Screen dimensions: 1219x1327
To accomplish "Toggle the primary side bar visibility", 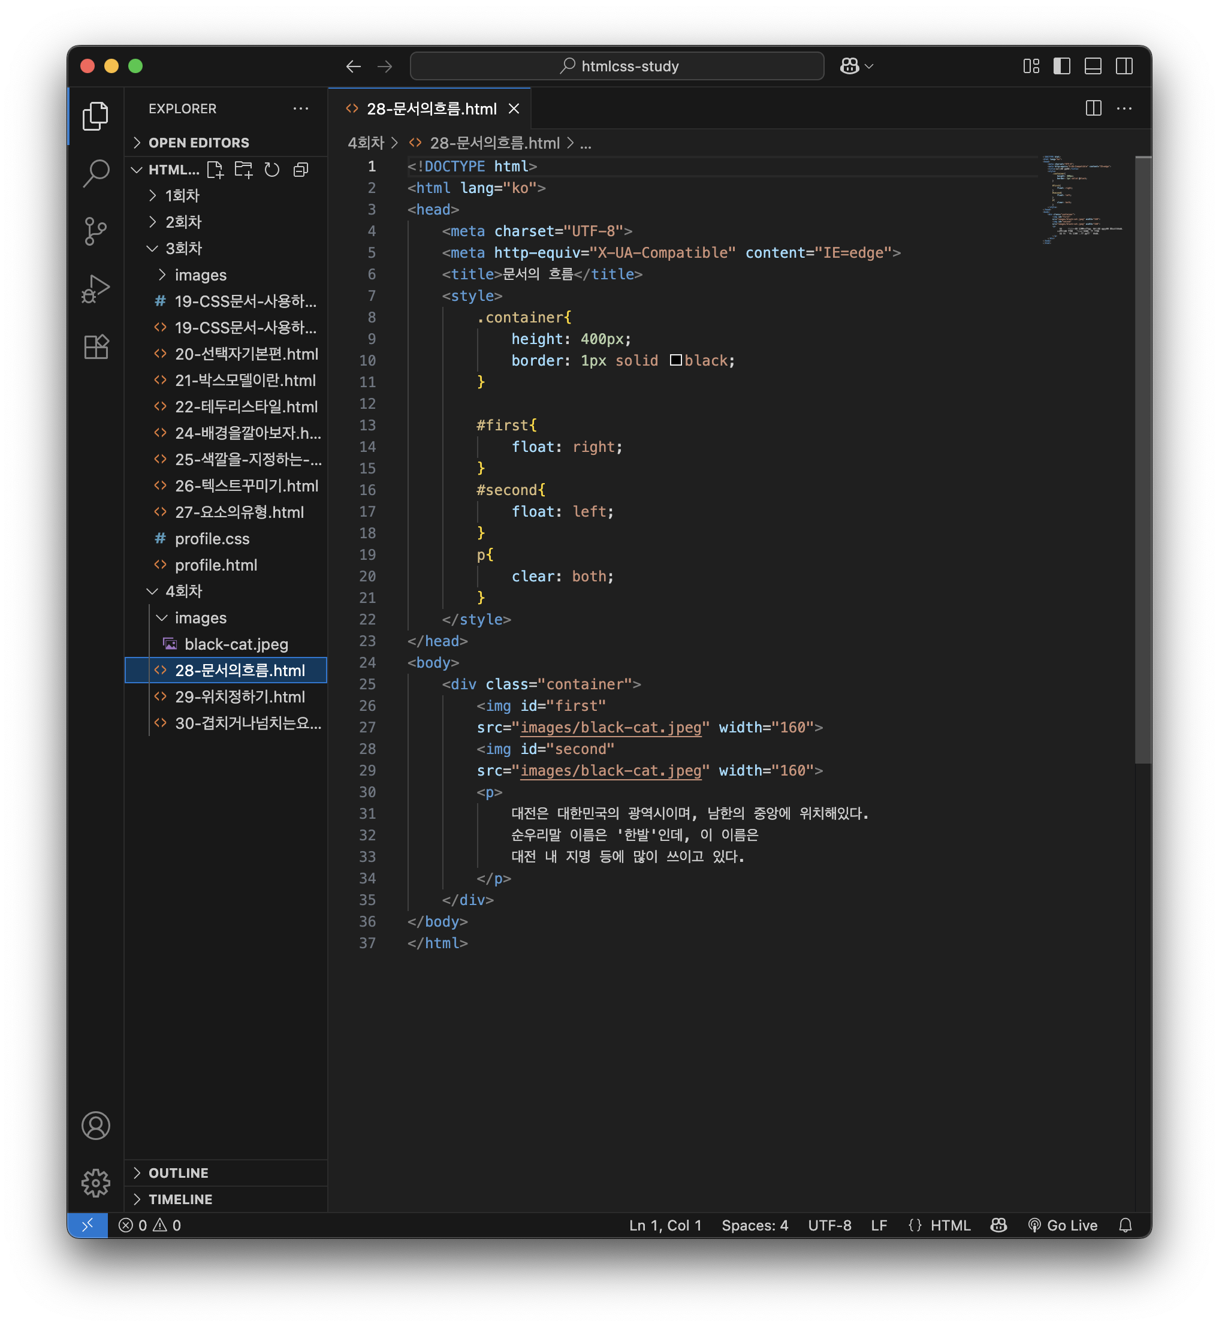I will click(1061, 66).
